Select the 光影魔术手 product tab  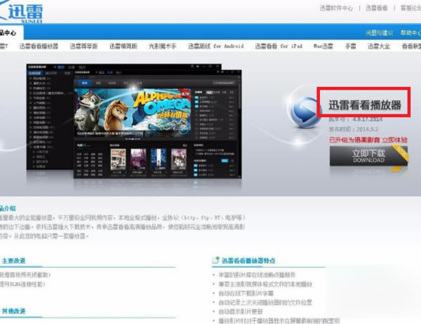click(x=163, y=46)
